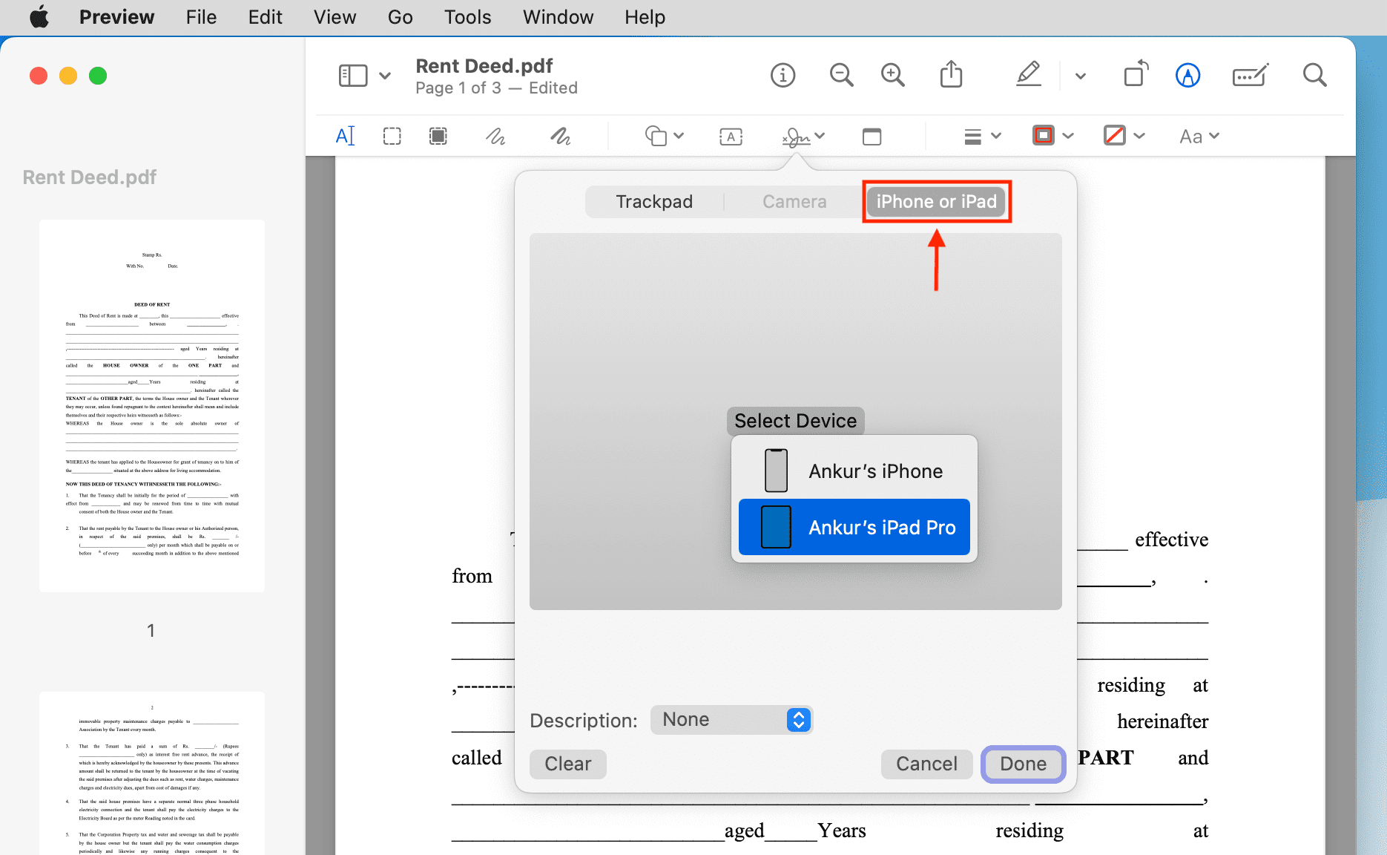Select the iPhone or iPad tab
The image size is (1387, 855).
936,202
